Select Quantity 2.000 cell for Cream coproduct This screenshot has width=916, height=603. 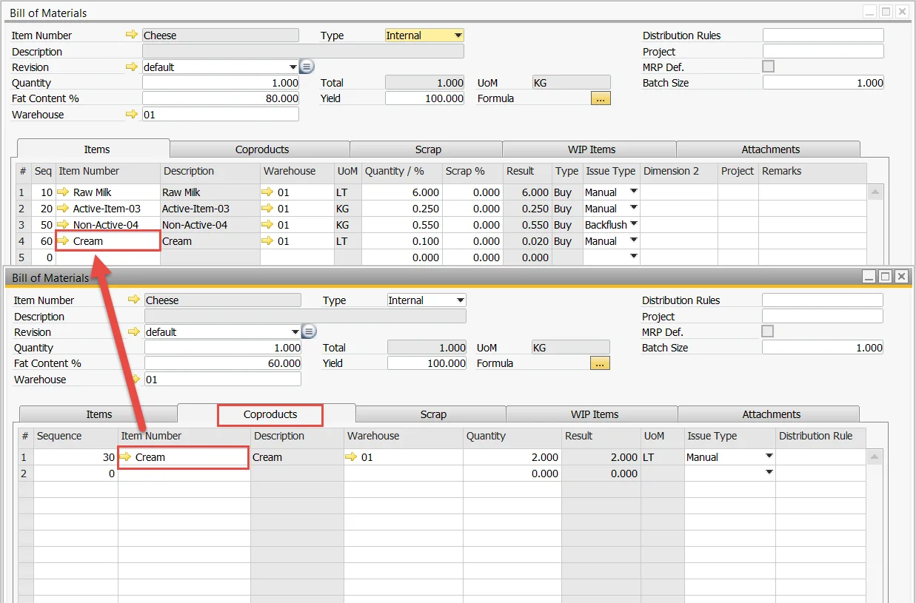coord(512,457)
